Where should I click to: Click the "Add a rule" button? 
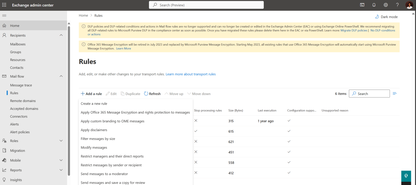click(91, 94)
